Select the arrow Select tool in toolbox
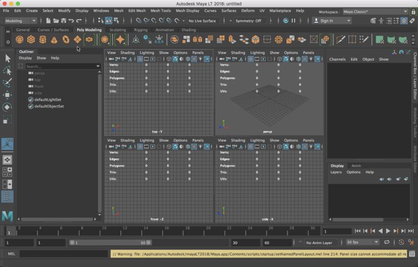 click(x=7, y=59)
